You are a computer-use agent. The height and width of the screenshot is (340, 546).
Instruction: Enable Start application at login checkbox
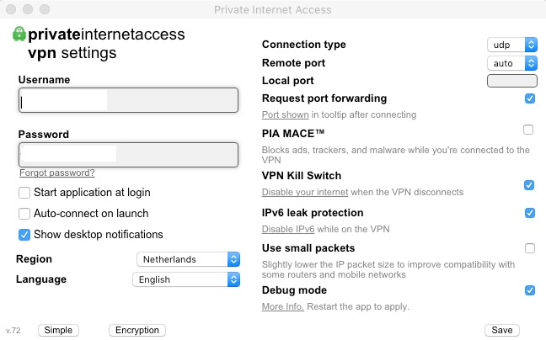click(x=24, y=193)
